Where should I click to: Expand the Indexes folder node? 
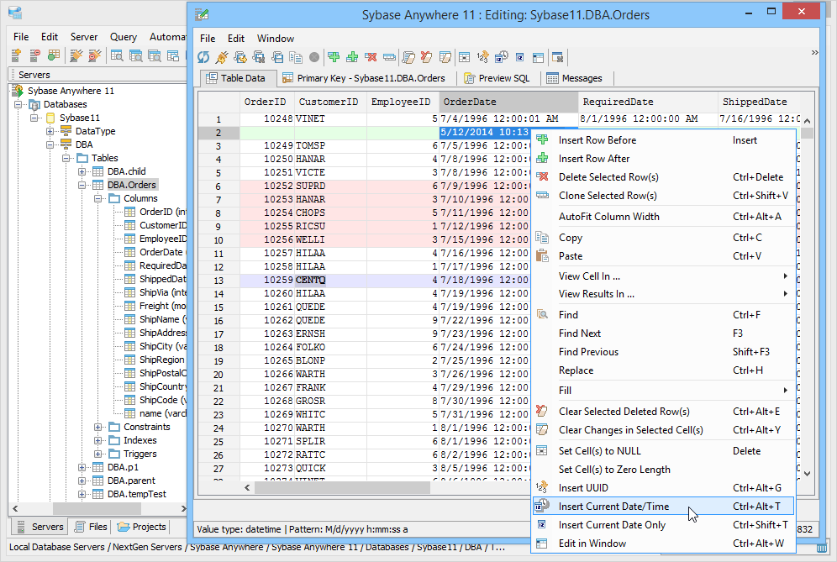[97, 440]
